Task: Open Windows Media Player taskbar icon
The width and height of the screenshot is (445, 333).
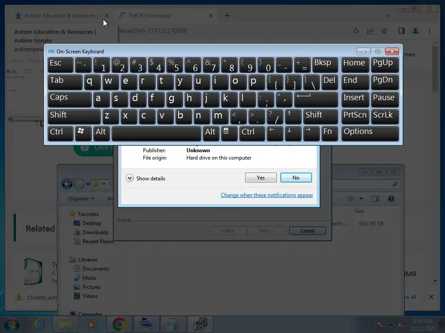Action: 91,324
